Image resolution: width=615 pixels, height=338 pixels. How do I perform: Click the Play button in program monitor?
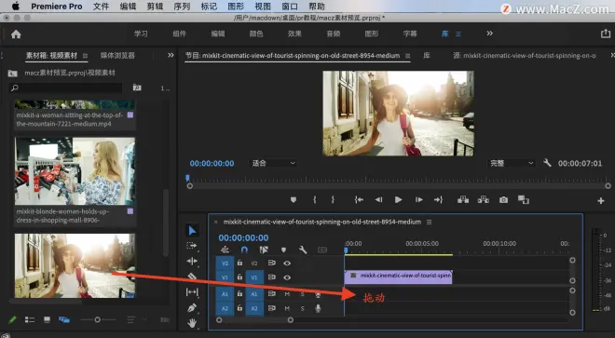[398, 200]
